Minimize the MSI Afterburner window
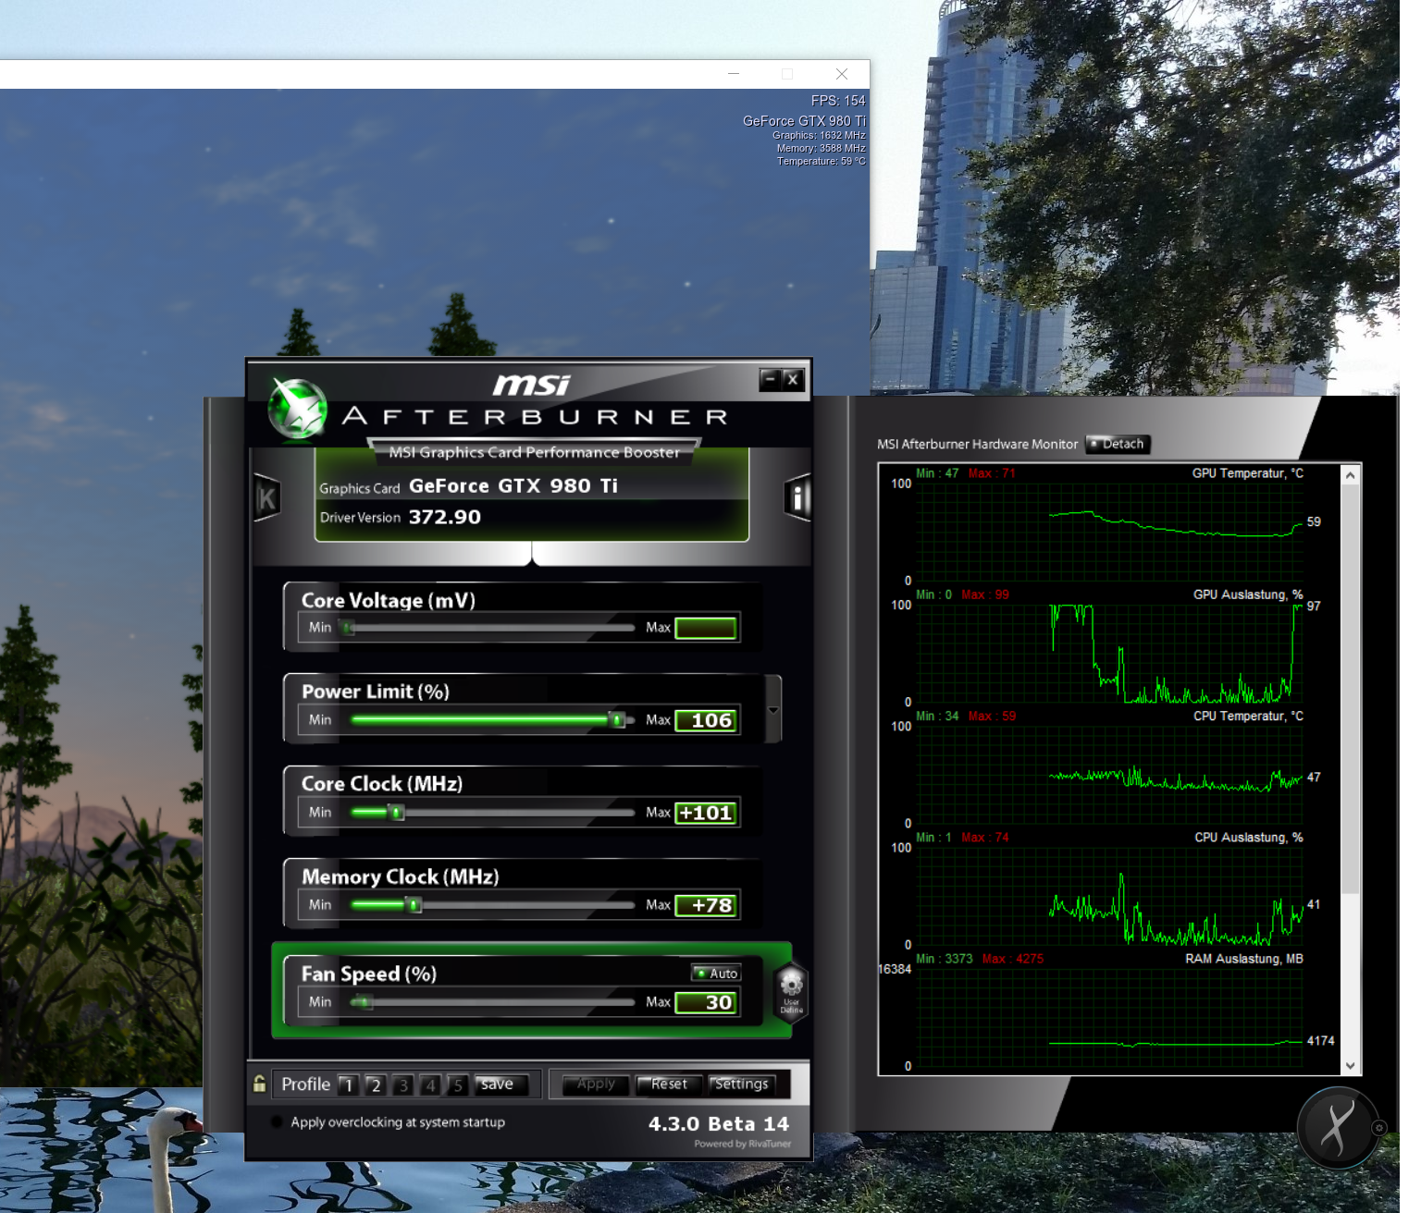Image resolution: width=1421 pixels, height=1213 pixels. [x=770, y=379]
